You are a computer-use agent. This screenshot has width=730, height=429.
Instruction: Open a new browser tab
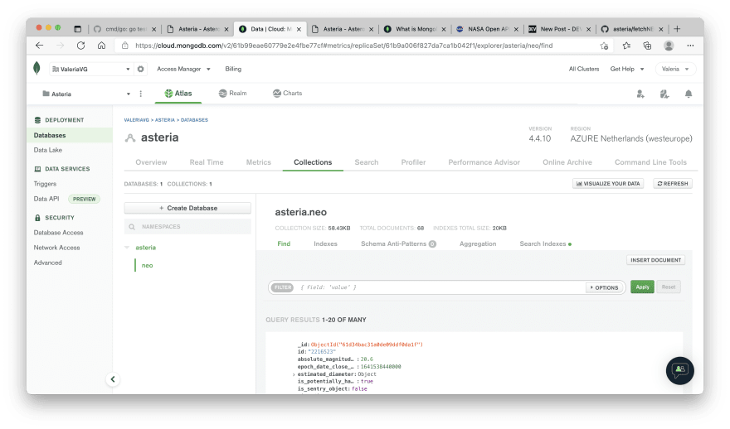click(x=677, y=29)
